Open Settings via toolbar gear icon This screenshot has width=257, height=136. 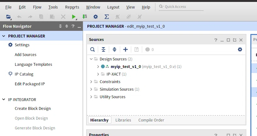click(96, 17)
